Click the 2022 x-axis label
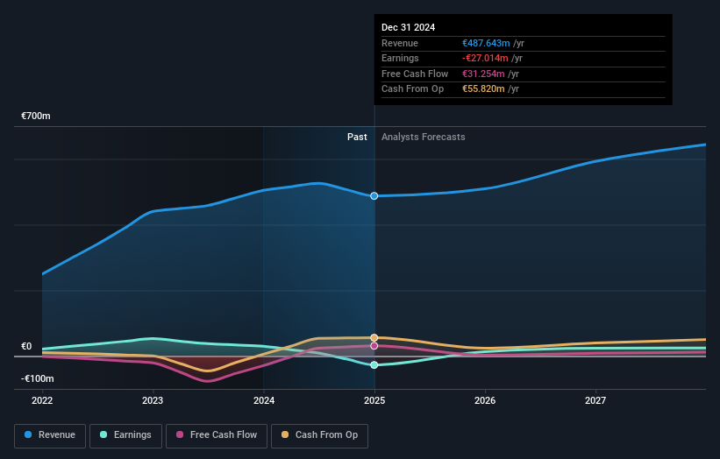This screenshot has height=459, width=720. click(42, 401)
